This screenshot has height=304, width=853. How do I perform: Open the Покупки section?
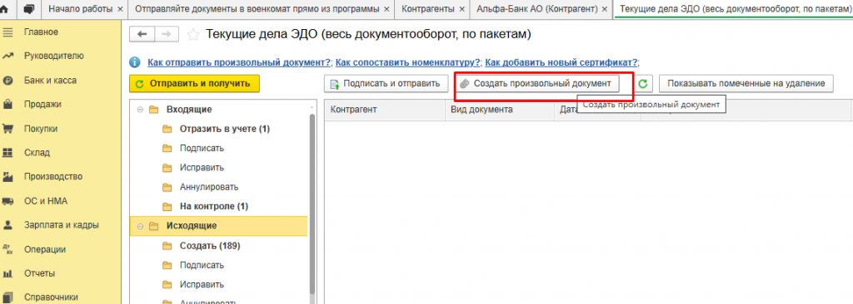point(41,129)
